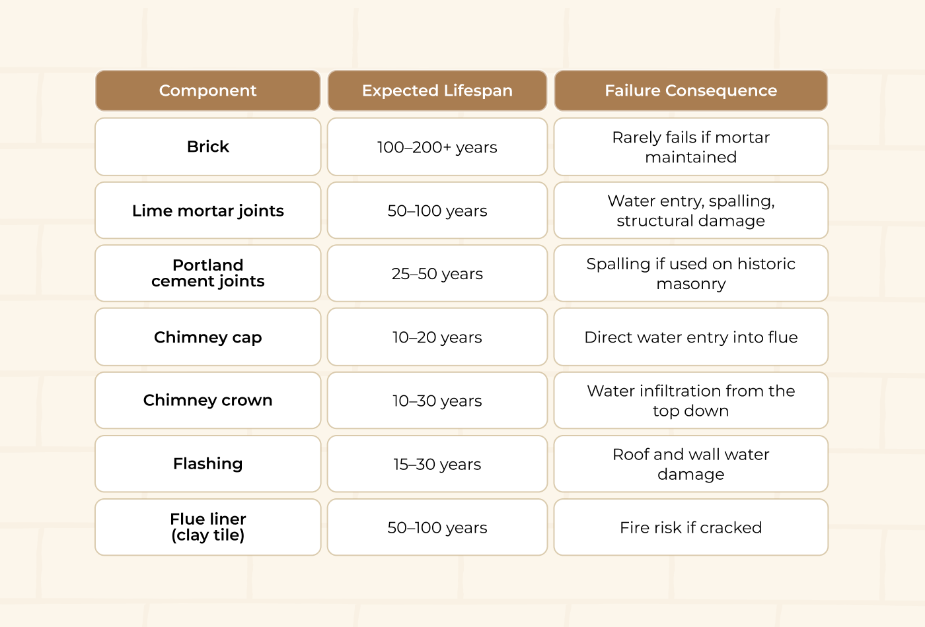Select the 10–30 years cell
The height and width of the screenshot is (627, 925).
click(x=437, y=401)
